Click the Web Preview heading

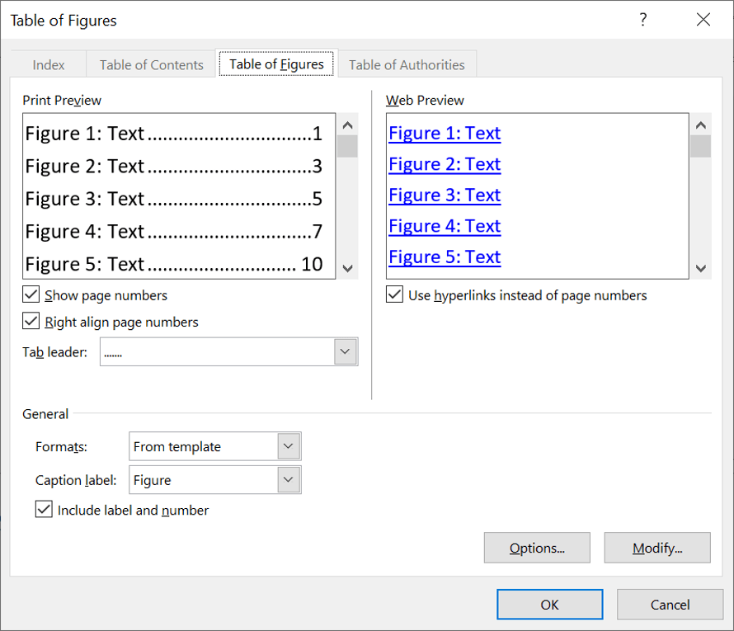click(425, 100)
